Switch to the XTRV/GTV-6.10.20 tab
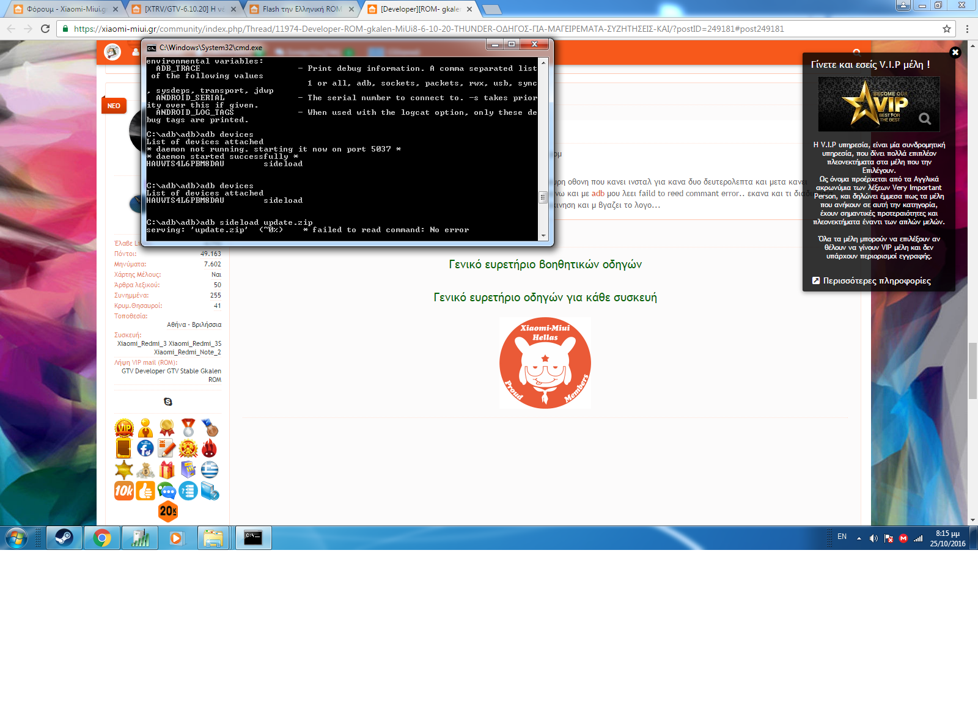 point(184,9)
